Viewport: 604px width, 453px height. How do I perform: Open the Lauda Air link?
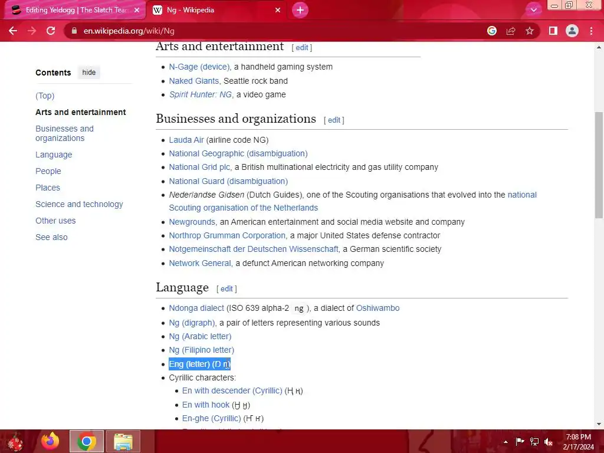(x=186, y=140)
